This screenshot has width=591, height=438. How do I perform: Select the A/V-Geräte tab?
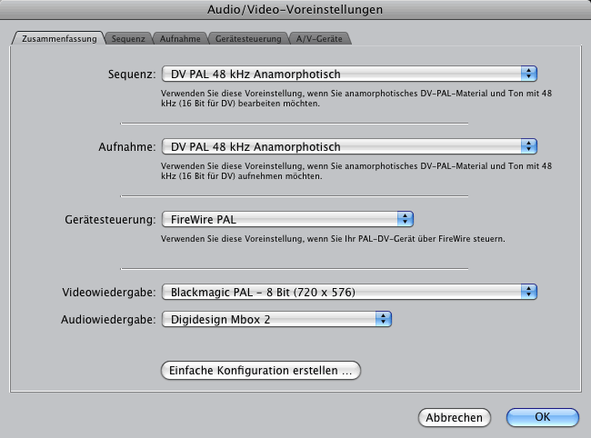tap(319, 38)
